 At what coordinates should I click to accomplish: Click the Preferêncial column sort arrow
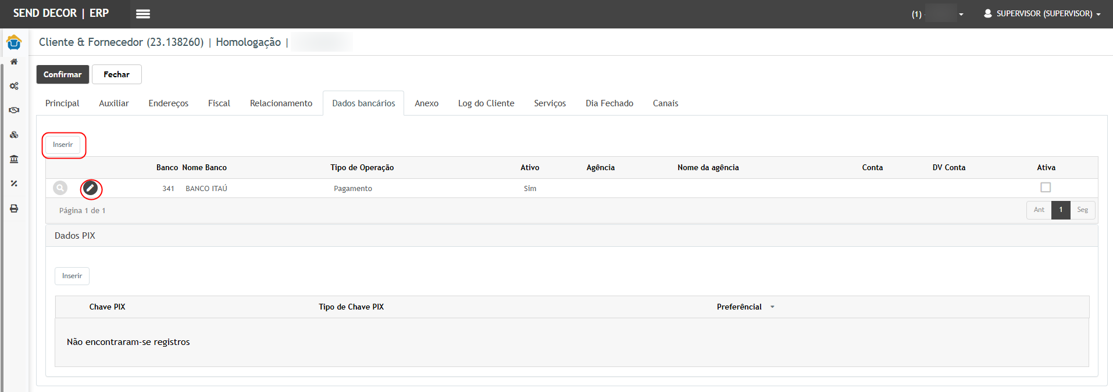click(772, 307)
